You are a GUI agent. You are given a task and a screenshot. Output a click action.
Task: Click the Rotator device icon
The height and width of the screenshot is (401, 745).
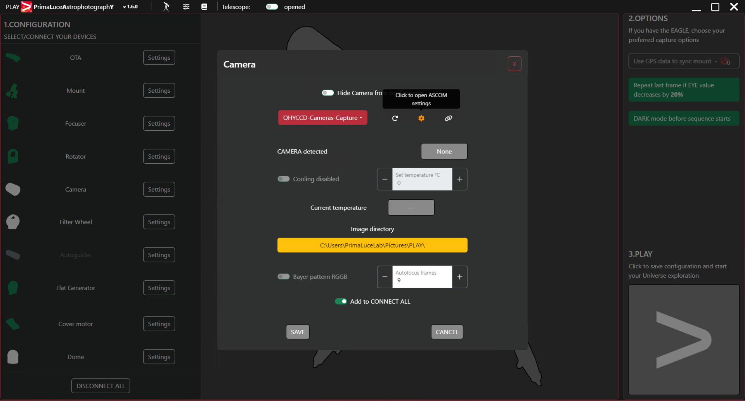[x=13, y=156]
